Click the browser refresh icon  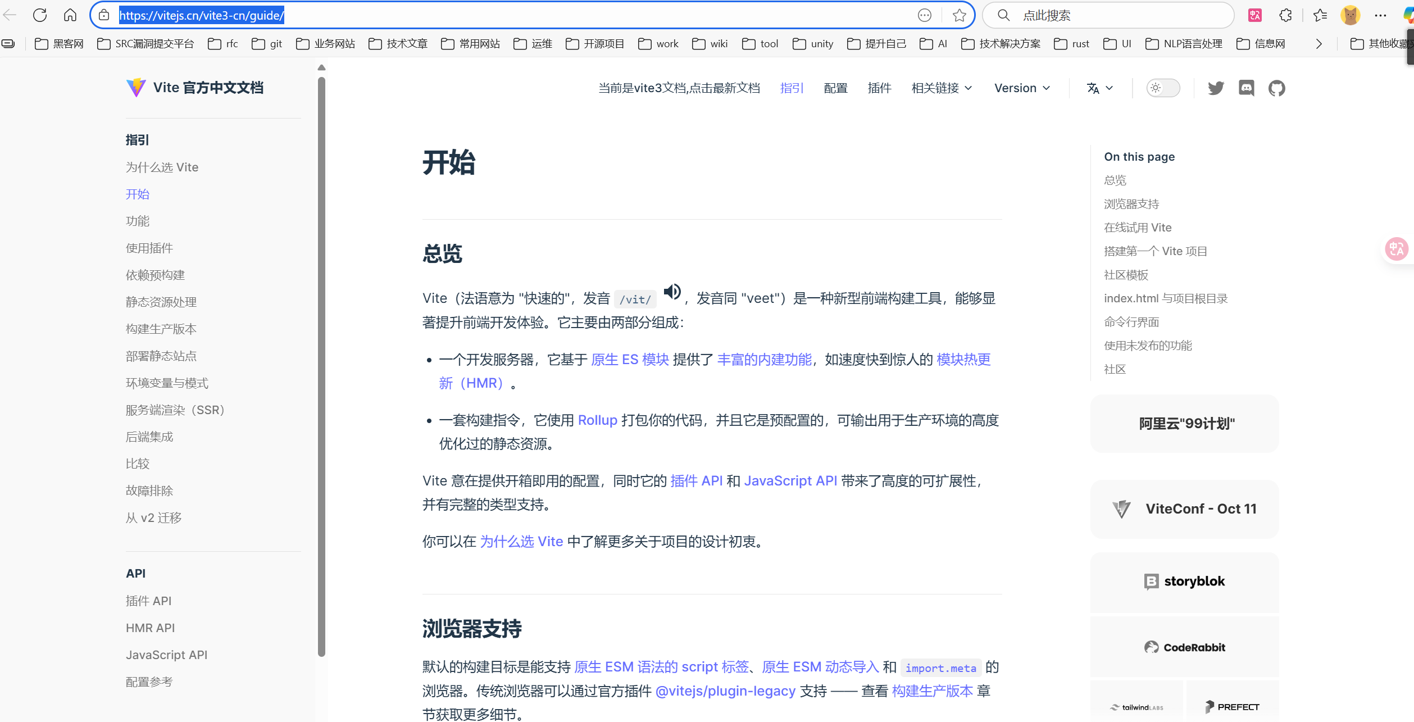coord(40,15)
